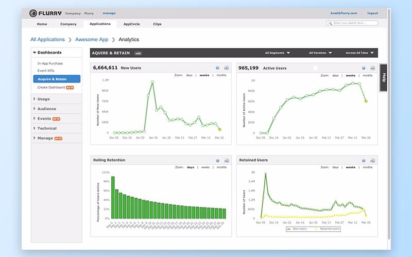Open help icon on Retained Users chart
The width and height of the screenshot is (412, 257).
tap(364, 161)
